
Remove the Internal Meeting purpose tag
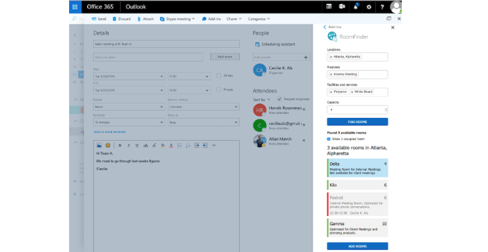click(x=331, y=74)
